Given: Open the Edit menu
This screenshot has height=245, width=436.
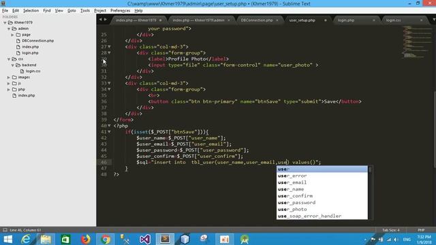Looking at the screenshot, I should 16,11.
